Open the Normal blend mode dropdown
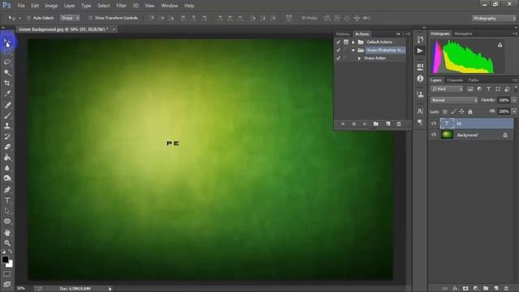The width and height of the screenshot is (519, 292). (x=454, y=100)
